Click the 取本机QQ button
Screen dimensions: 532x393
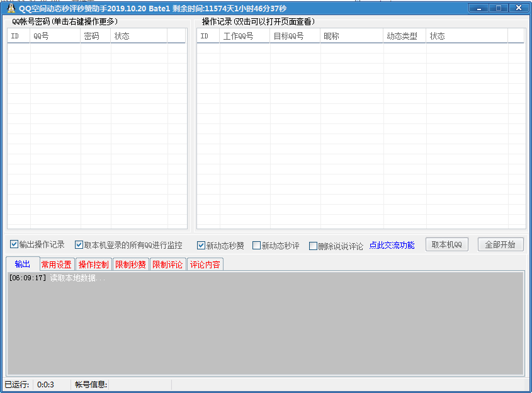(x=447, y=244)
